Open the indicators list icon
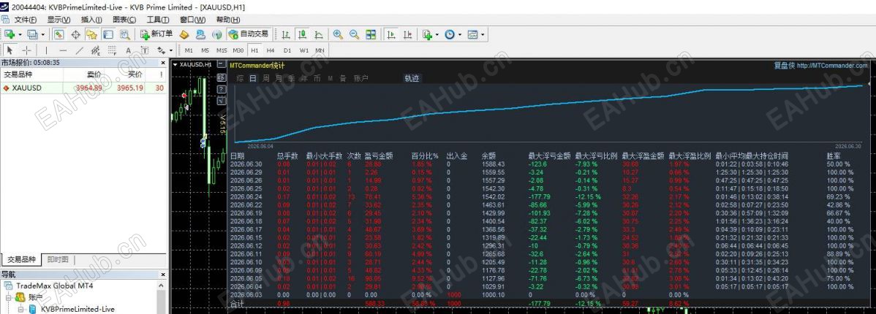Image resolution: width=876 pixels, height=314 pixels. (427, 34)
